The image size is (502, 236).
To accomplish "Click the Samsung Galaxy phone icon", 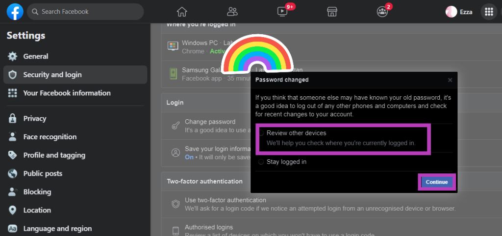I will pyautogui.click(x=173, y=74).
